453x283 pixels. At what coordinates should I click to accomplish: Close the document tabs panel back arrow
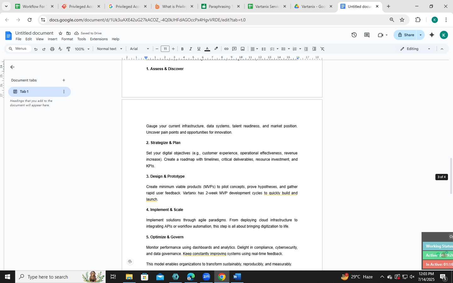pyautogui.click(x=12, y=67)
